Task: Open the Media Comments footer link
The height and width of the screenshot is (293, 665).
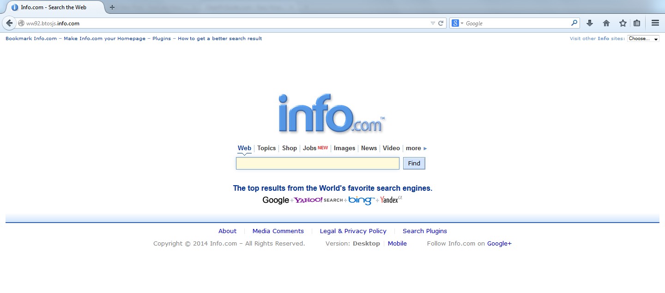Action: pyautogui.click(x=278, y=231)
